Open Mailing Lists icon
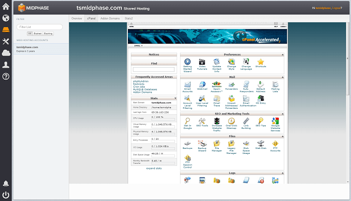Screen dimensions: 351x201 pos(275,84)
